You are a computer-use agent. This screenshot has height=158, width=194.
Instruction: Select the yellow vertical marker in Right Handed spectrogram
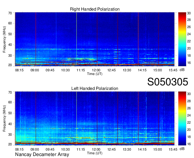76,39
